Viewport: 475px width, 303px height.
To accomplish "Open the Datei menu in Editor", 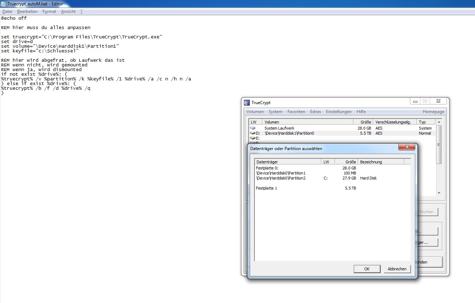I will tap(7, 11).
